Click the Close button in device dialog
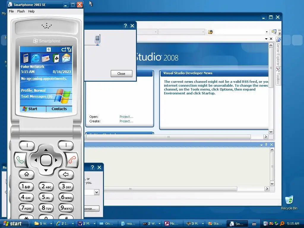Viewport: 304px width, 228px height. (121, 74)
